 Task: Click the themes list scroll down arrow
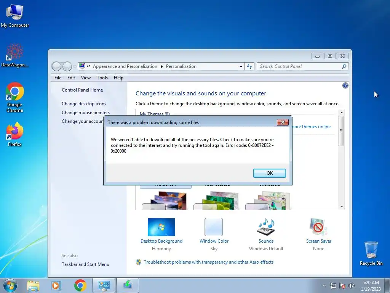[x=342, y=206]
